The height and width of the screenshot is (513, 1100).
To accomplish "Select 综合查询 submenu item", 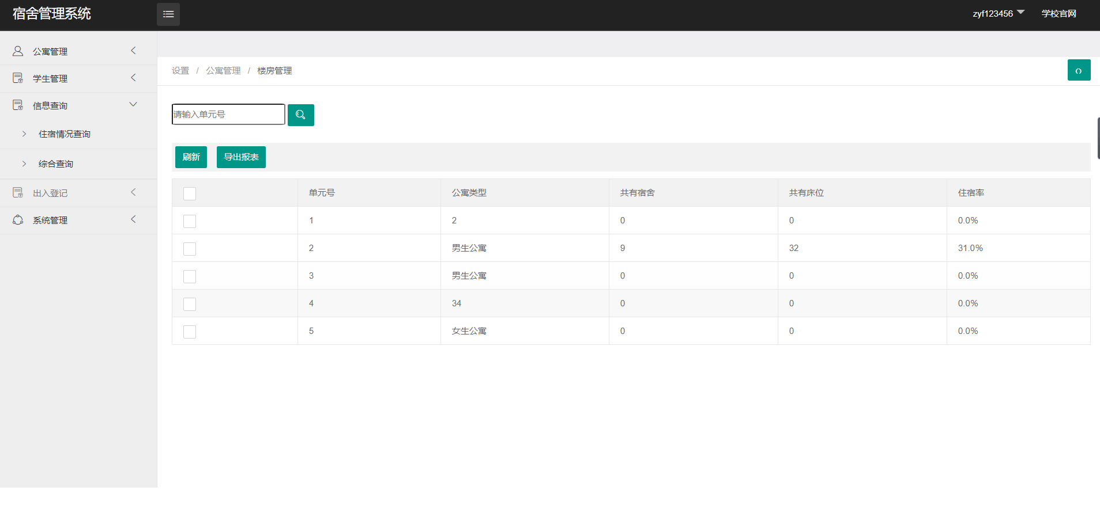I will [x=78, y=164].
